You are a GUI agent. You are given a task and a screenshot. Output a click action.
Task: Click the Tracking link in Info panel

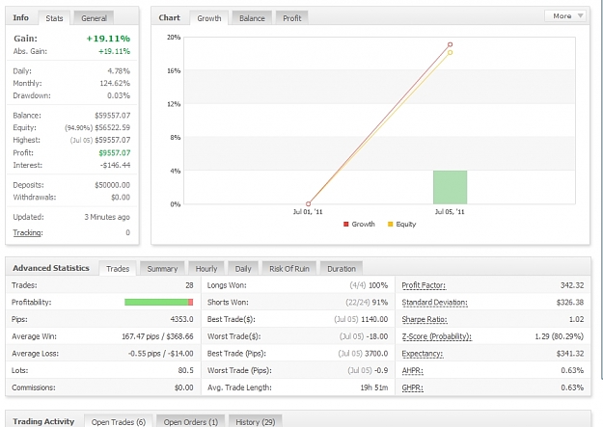point(28,232)
